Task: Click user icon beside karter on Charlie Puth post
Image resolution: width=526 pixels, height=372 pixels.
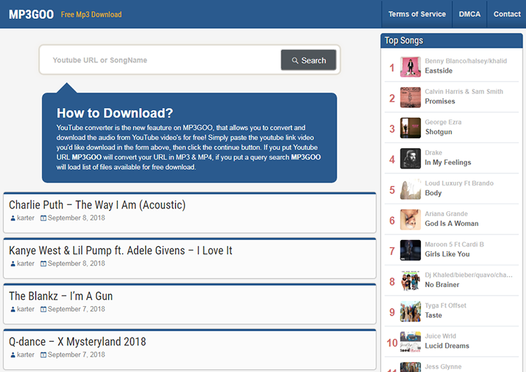Action: coord(13,218)
